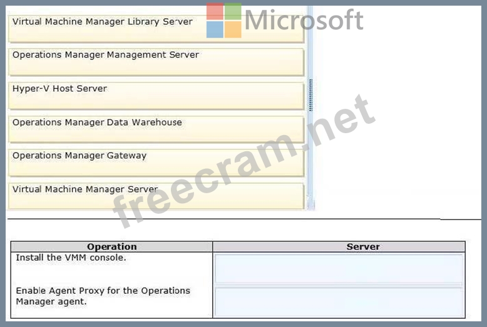Pick the Virtual Machine Manager Server item

point(156,196)
